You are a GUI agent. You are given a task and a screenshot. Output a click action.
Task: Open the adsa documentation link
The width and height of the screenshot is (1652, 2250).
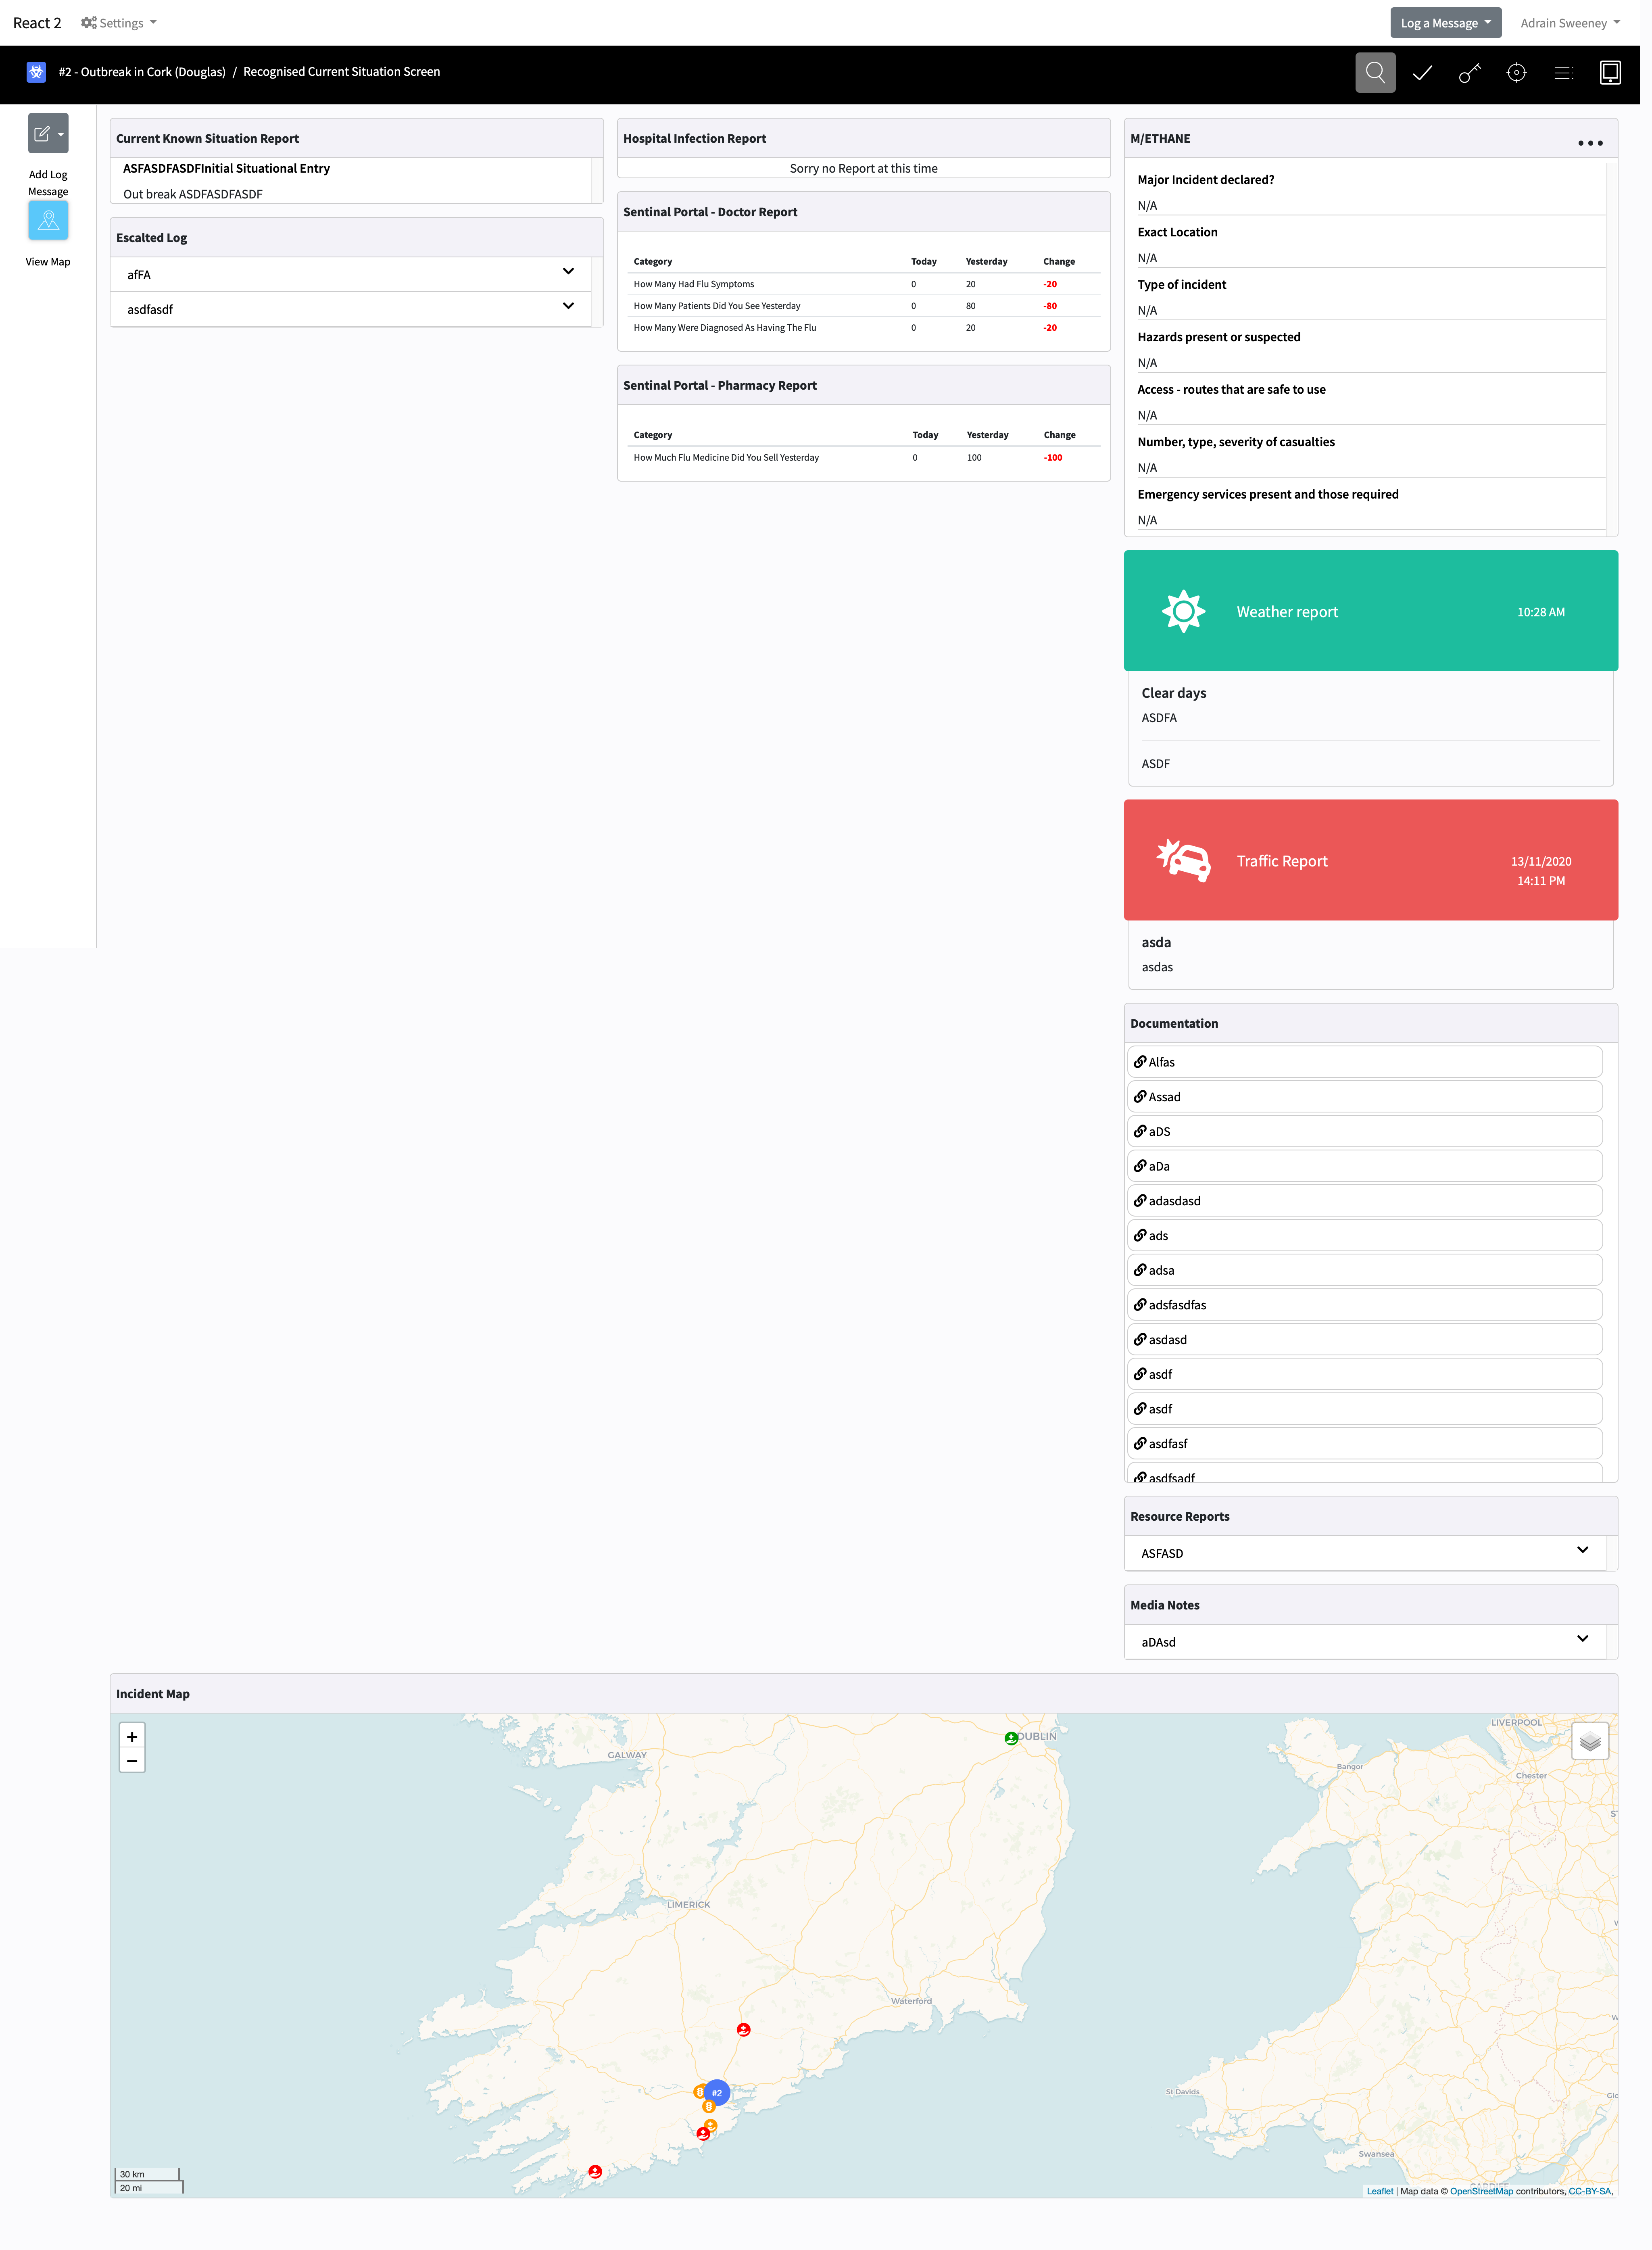click(x=1364, y=1269)
